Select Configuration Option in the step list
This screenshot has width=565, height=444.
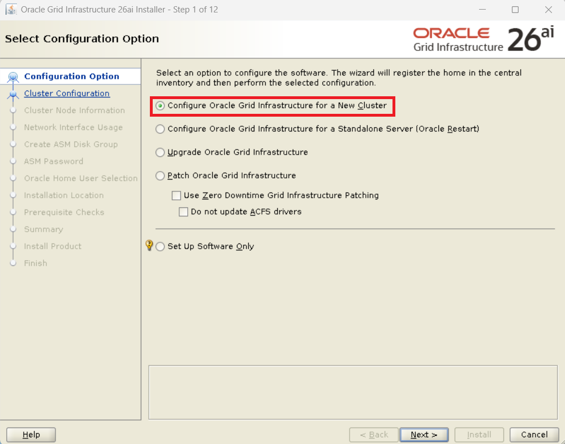[x=72, y=76]
